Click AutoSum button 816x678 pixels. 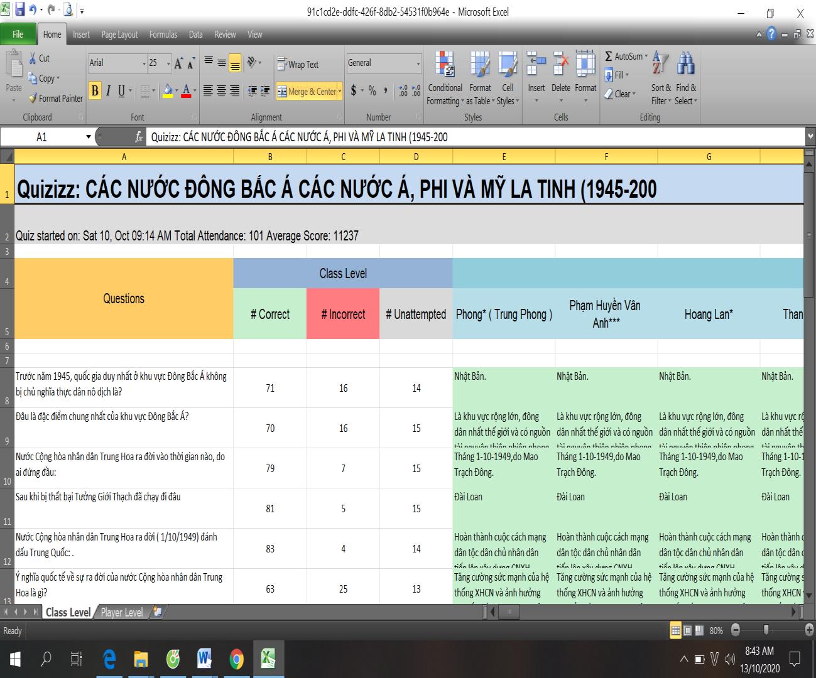(624, 56)
